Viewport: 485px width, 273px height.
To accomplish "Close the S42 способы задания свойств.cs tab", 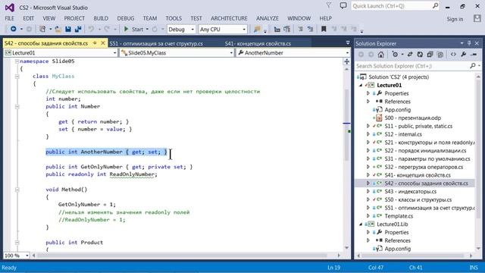I will click(103, 43).
